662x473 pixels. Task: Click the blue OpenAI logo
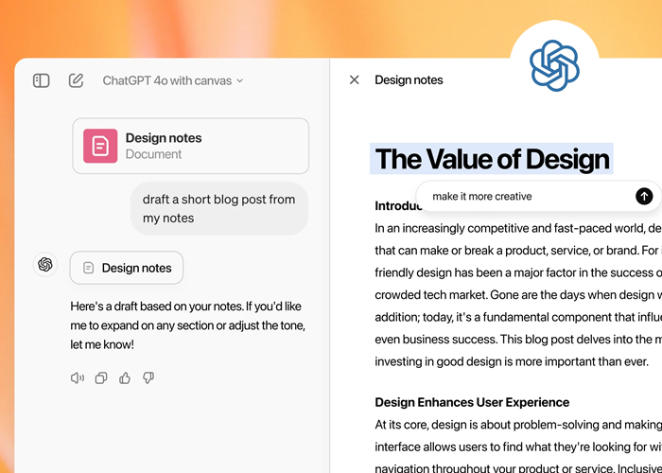pos(554,65)
